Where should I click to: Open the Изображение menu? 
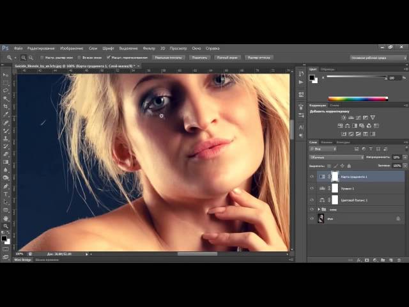coord(72,49)
